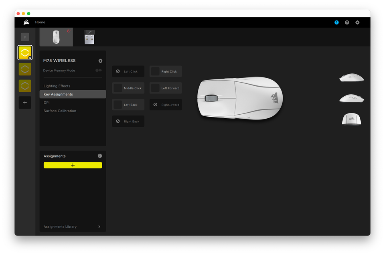Click disabled icon on Left Click
This screenshot has width=385, height=255.
point(118,71)
